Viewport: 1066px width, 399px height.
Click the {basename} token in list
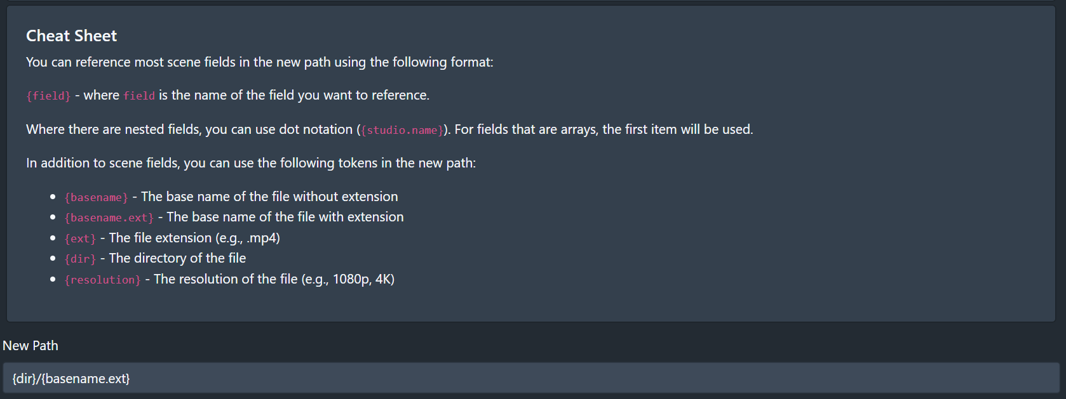(97, 197)
